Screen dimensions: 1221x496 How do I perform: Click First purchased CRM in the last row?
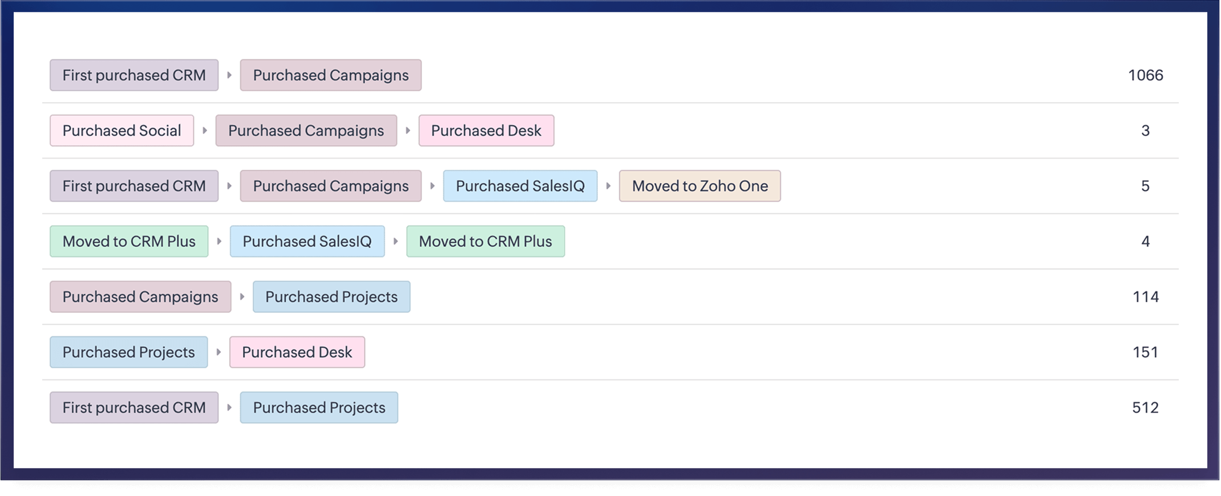[x=134, y=407]
